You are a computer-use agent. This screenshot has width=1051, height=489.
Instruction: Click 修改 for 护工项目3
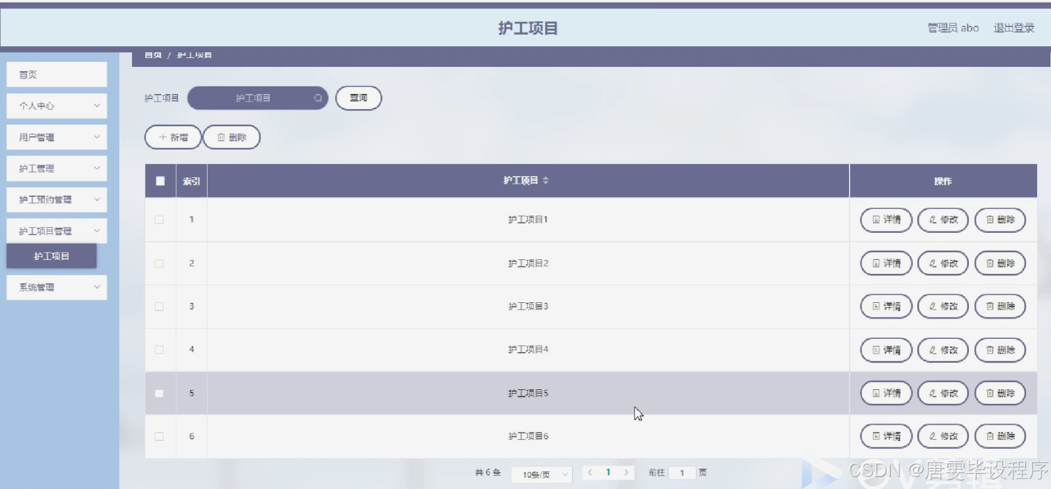coord(943,306)
